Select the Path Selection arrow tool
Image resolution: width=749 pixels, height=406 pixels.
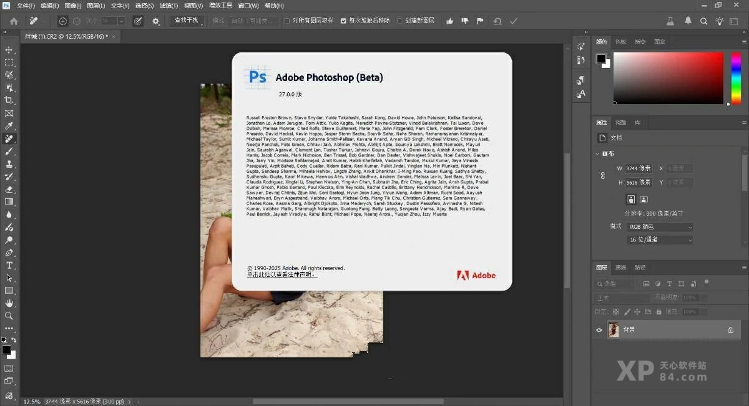(9, 278)
